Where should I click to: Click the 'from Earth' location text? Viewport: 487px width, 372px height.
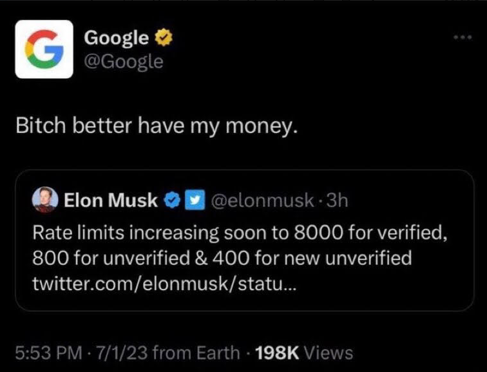pyautogui.click(x=196, y=353)
